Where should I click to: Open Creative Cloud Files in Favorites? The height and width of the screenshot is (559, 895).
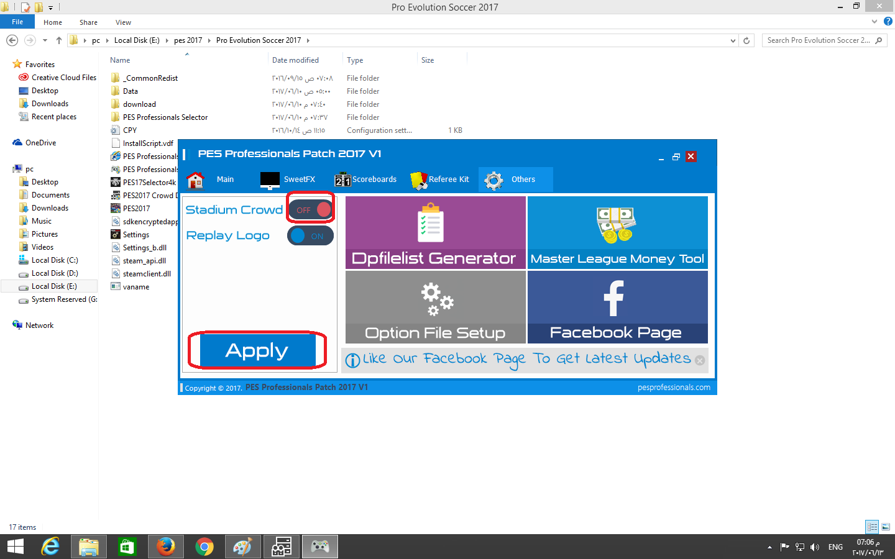pyautogui.click(x=64, y=78)
